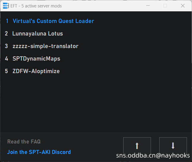The height and width of the screenshot is (162, 192).
Task: Open Join the SPT-AKI Discord link
Action: 39,152
